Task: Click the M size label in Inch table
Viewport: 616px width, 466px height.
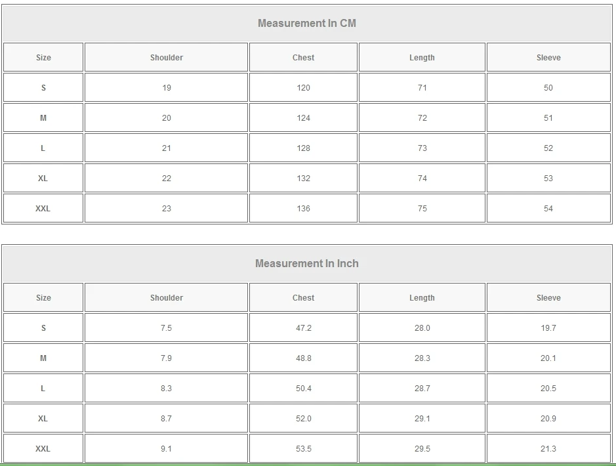Action: tap(43, 358)
